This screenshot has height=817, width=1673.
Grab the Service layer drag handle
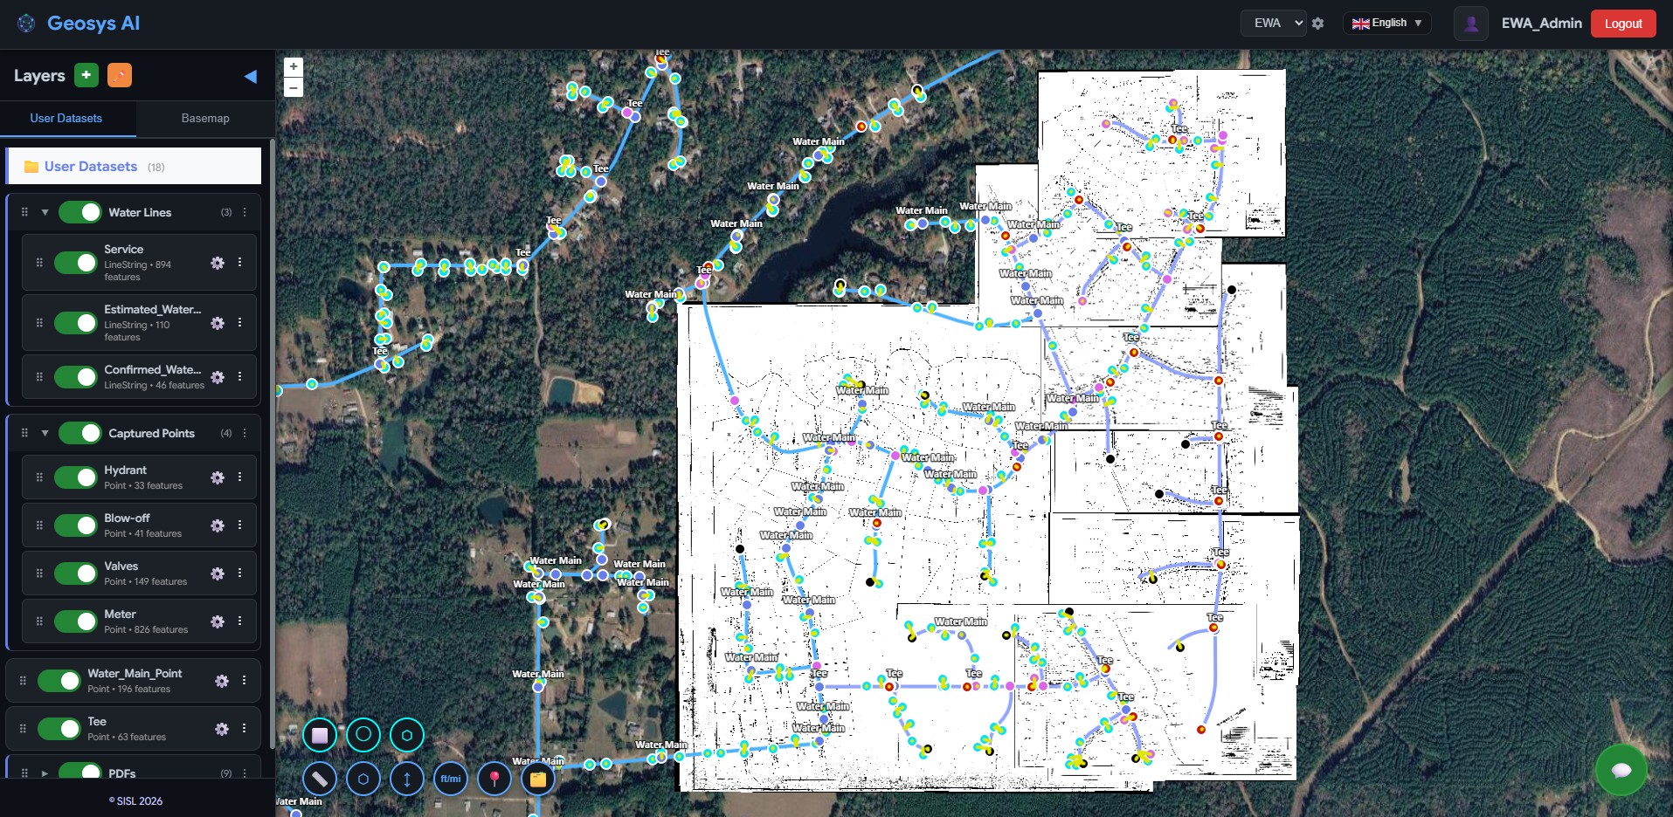coord(39,263)
